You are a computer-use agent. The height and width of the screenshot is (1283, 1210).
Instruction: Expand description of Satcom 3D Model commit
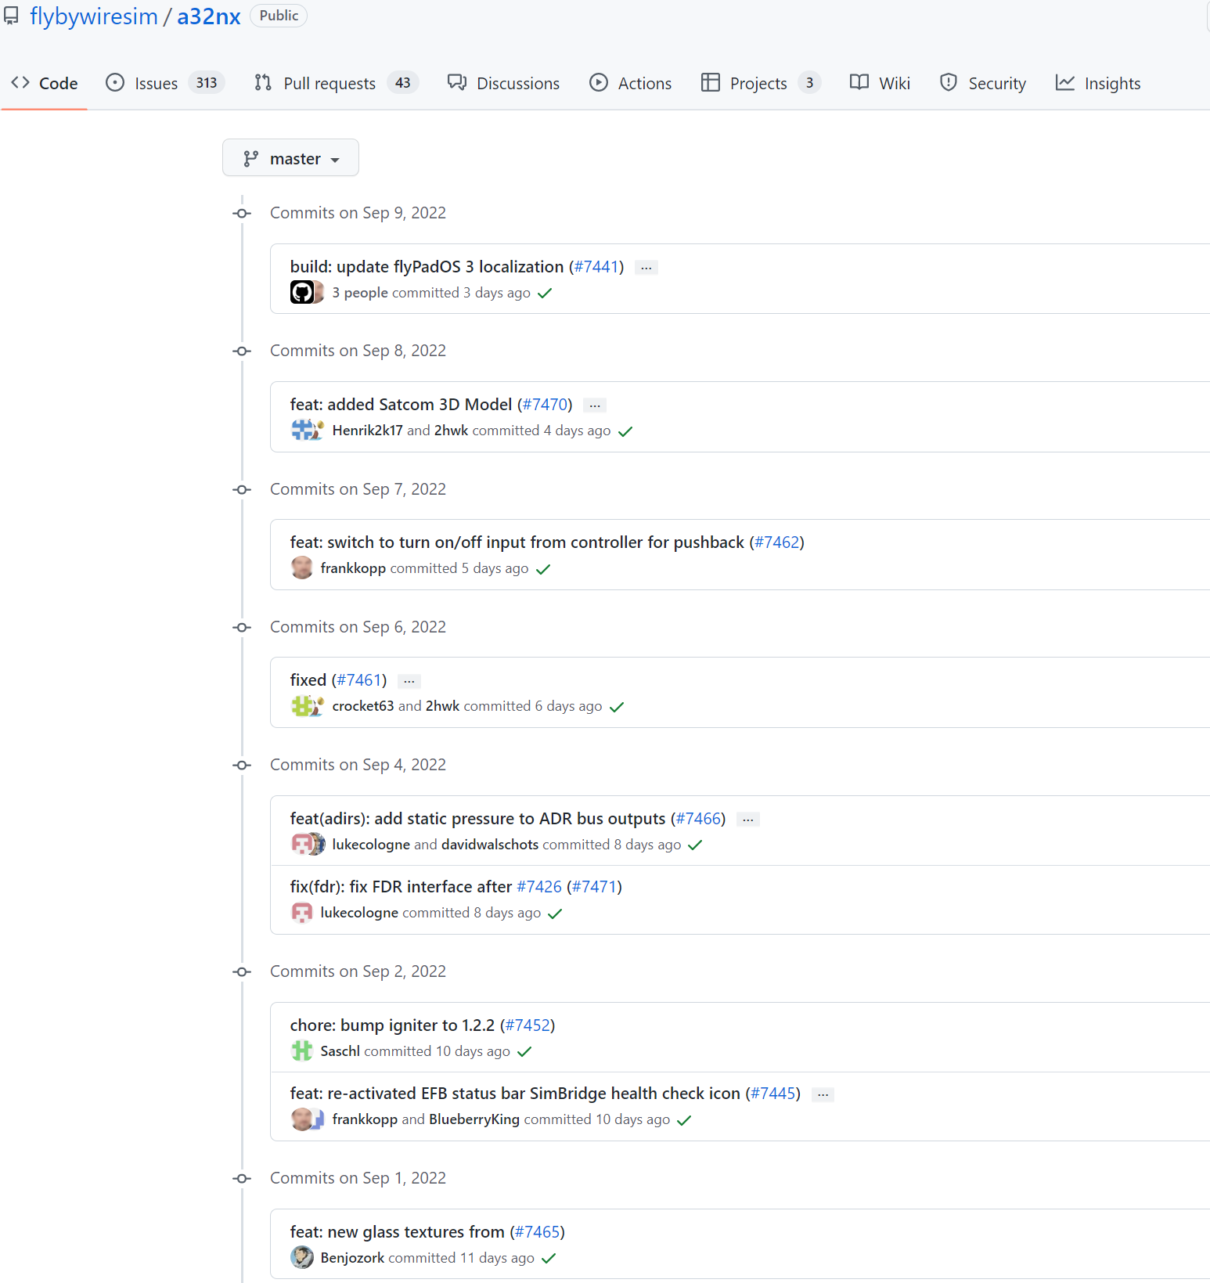click(x=595, y=405)
